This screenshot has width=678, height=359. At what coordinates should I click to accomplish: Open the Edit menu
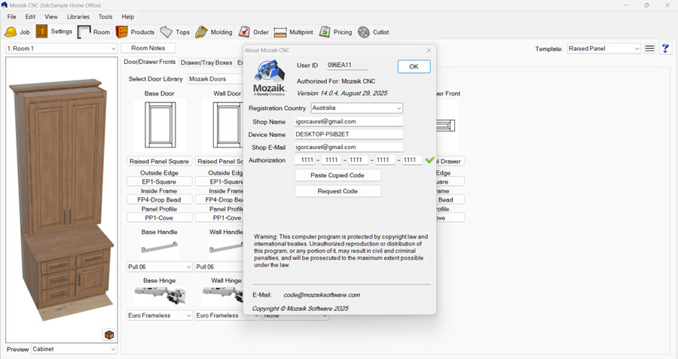(x=30, y=17)
